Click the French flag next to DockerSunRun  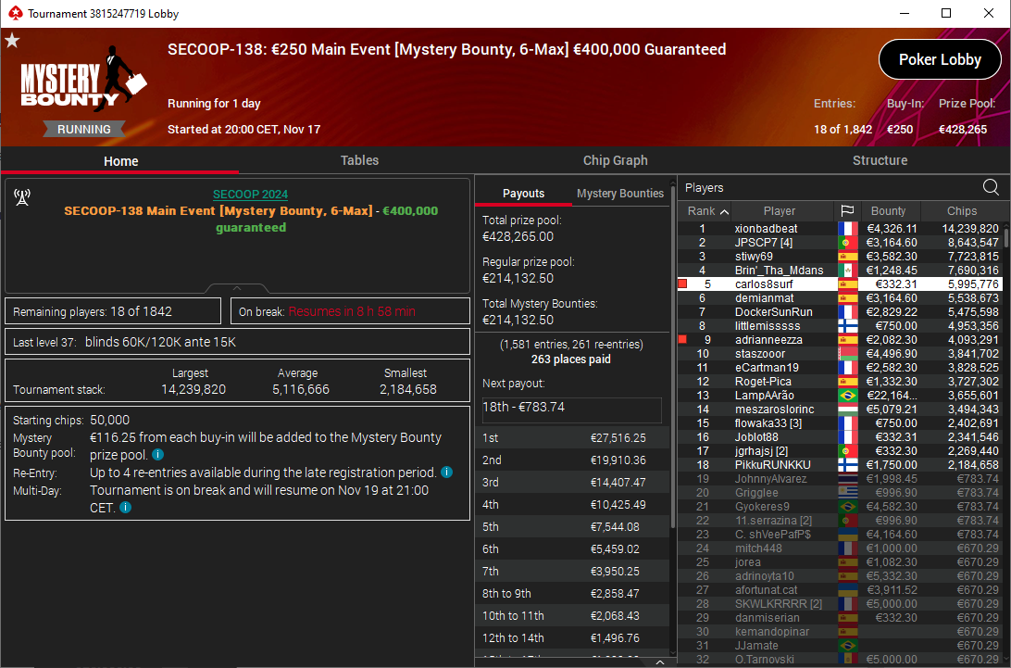tap(848, 311)
